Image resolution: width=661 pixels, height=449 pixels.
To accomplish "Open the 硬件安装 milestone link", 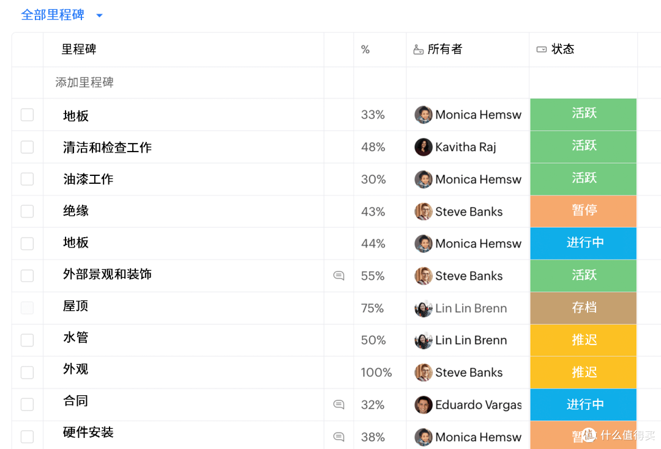I will coord(88,433).
